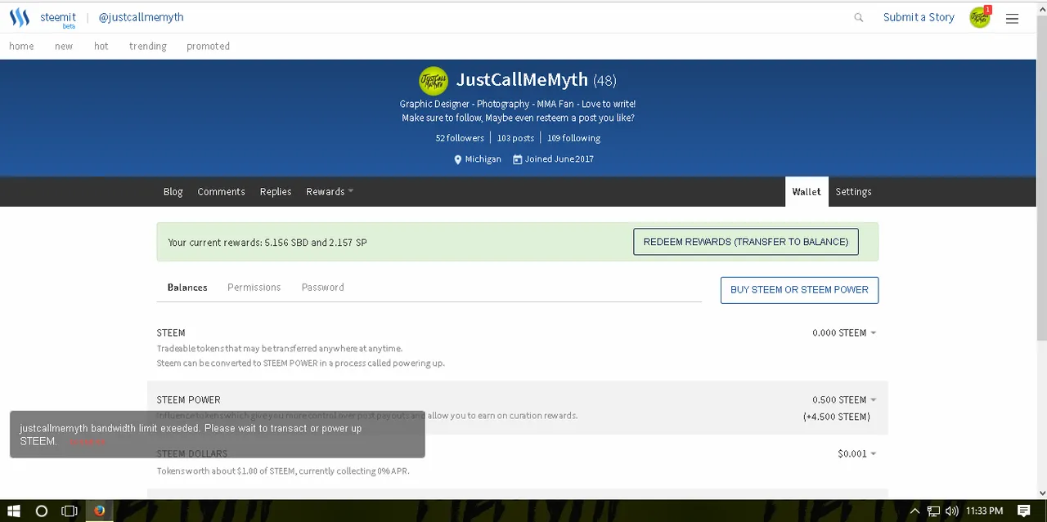Open Cortana search circle in taskbar
This screenshot has width=1047, height=522.
(x=42, y=511)
